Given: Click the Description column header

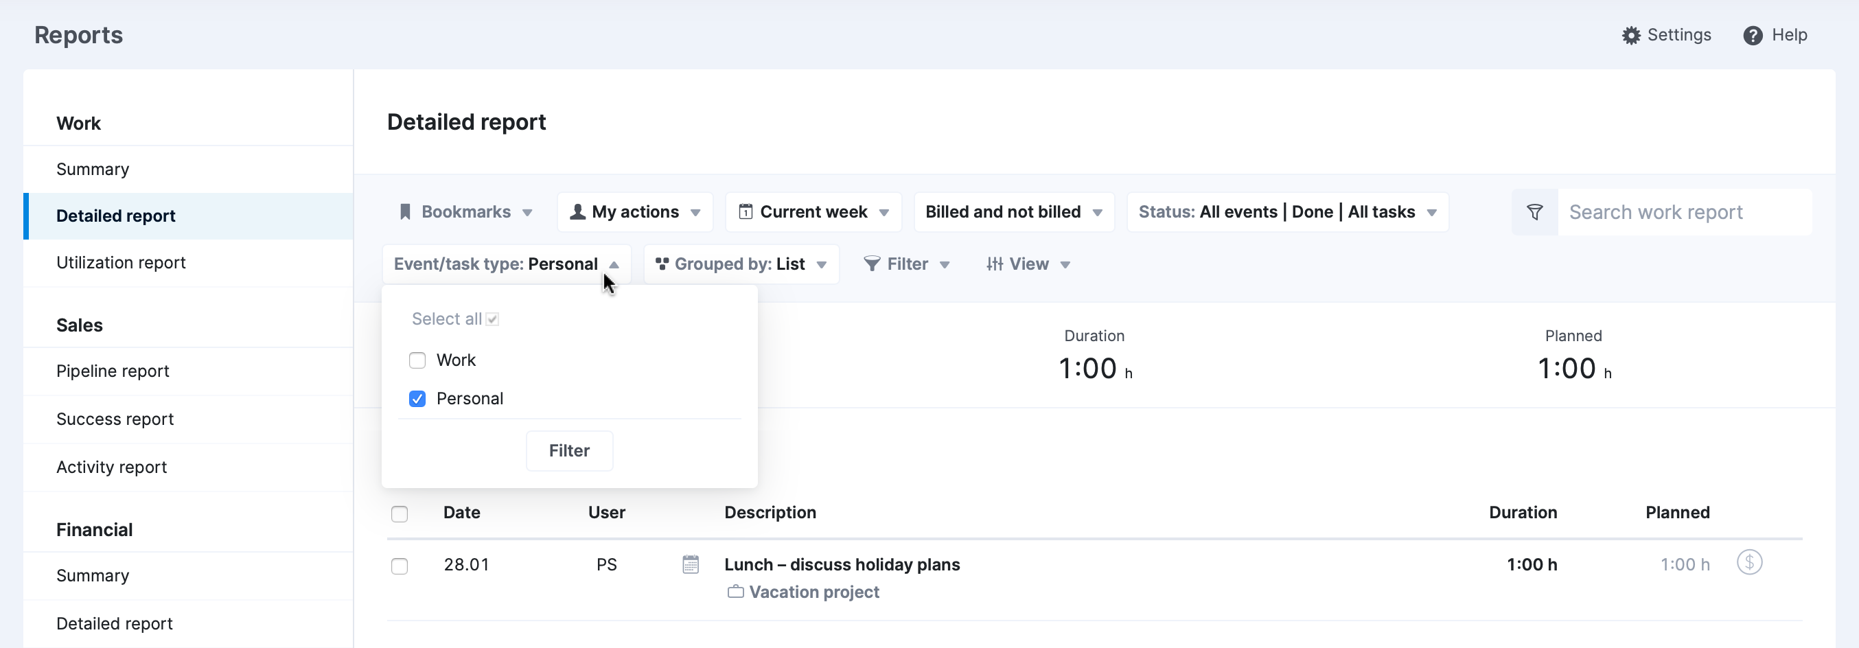Looking at the screenshot, I should point(770,512).
